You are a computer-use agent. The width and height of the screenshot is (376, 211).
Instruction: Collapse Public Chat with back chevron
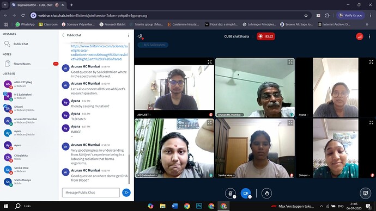click(x=63, y=35)
